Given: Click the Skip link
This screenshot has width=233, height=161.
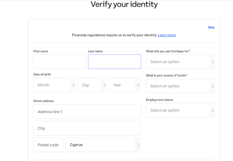Looking at the screenshot, I should tap(211, 27).
